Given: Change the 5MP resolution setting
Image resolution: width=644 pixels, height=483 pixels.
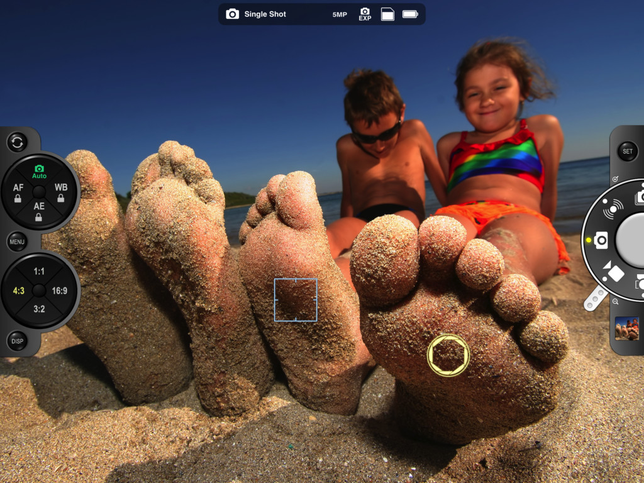Looking at the screenshot, I should click(340, 14).
